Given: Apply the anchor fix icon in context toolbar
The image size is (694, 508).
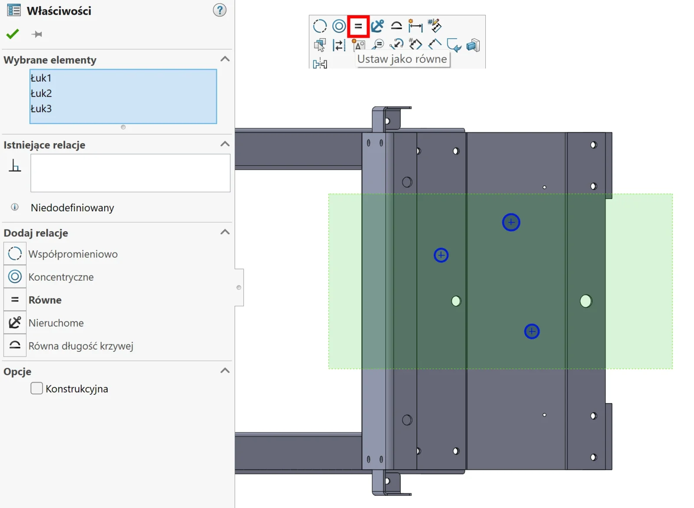Looking at the screenshot, I should (377, 26).
